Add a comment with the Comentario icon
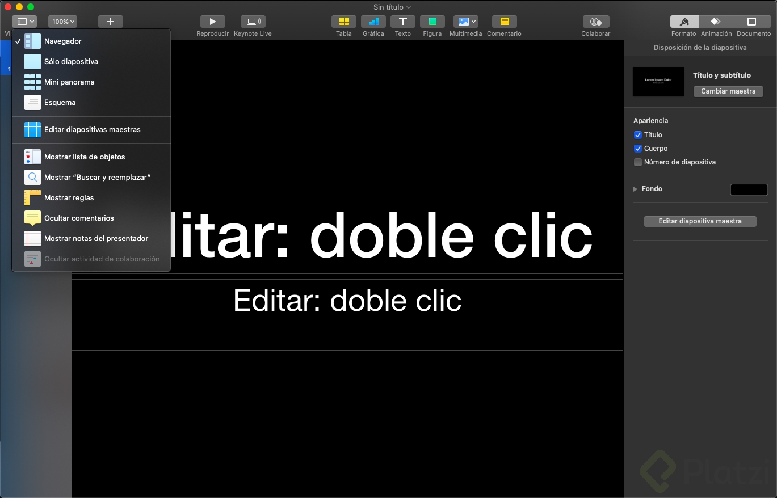Screen dimensions: 777x498 pos(504,22)
